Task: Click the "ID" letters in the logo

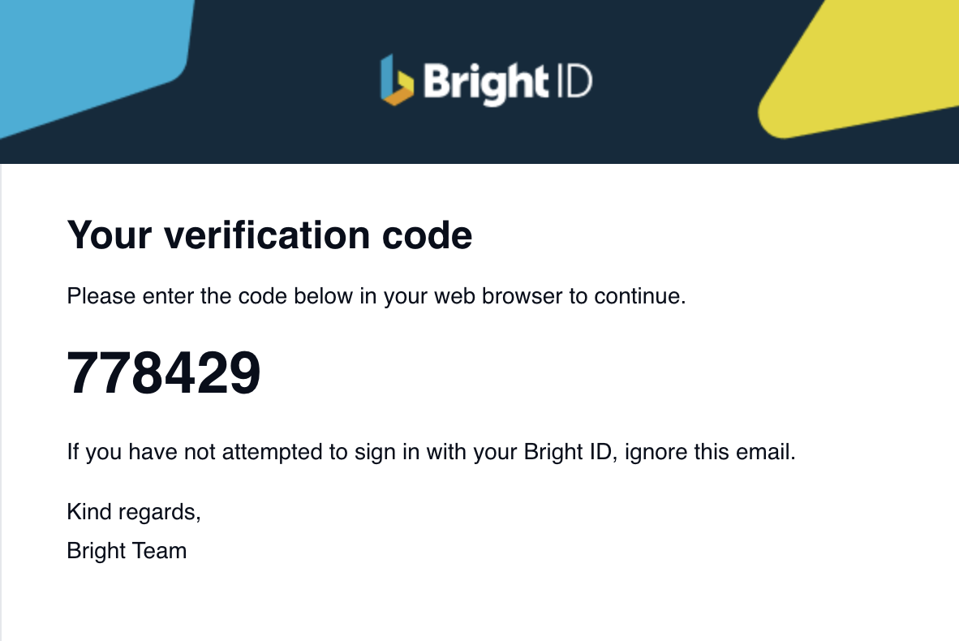Action: [575, 81]
